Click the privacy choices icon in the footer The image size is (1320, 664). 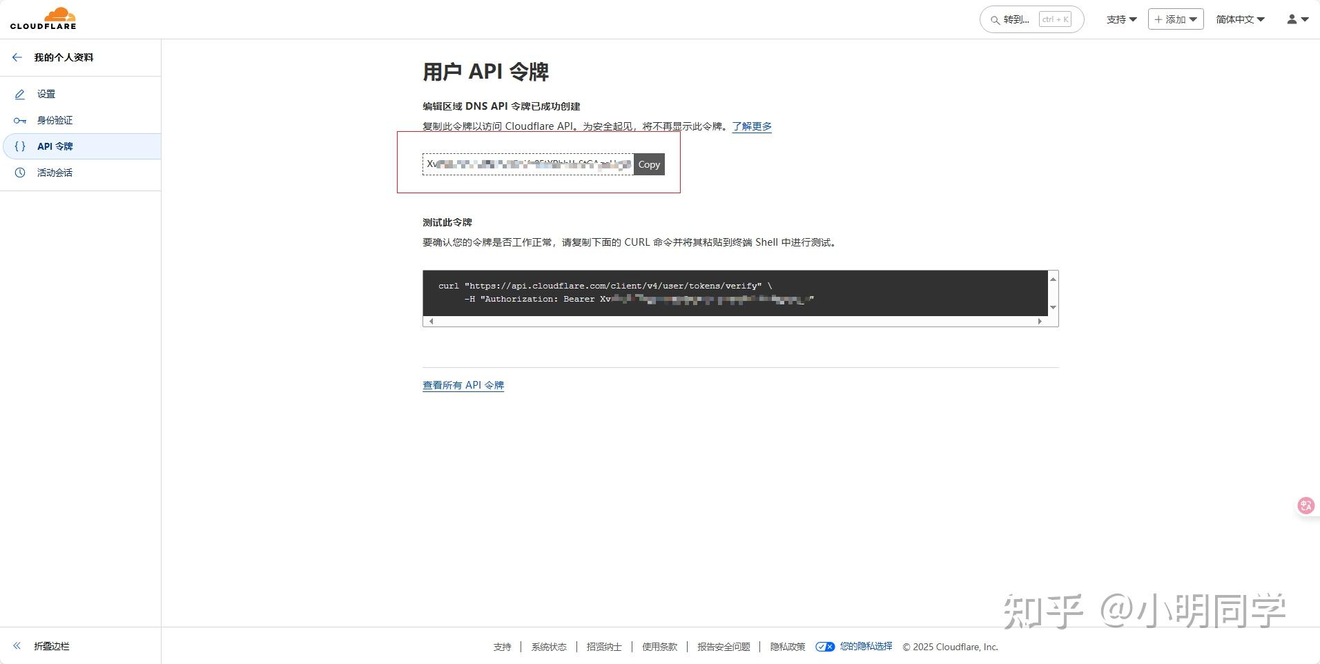pyautogui.click(x=826, y=647)
